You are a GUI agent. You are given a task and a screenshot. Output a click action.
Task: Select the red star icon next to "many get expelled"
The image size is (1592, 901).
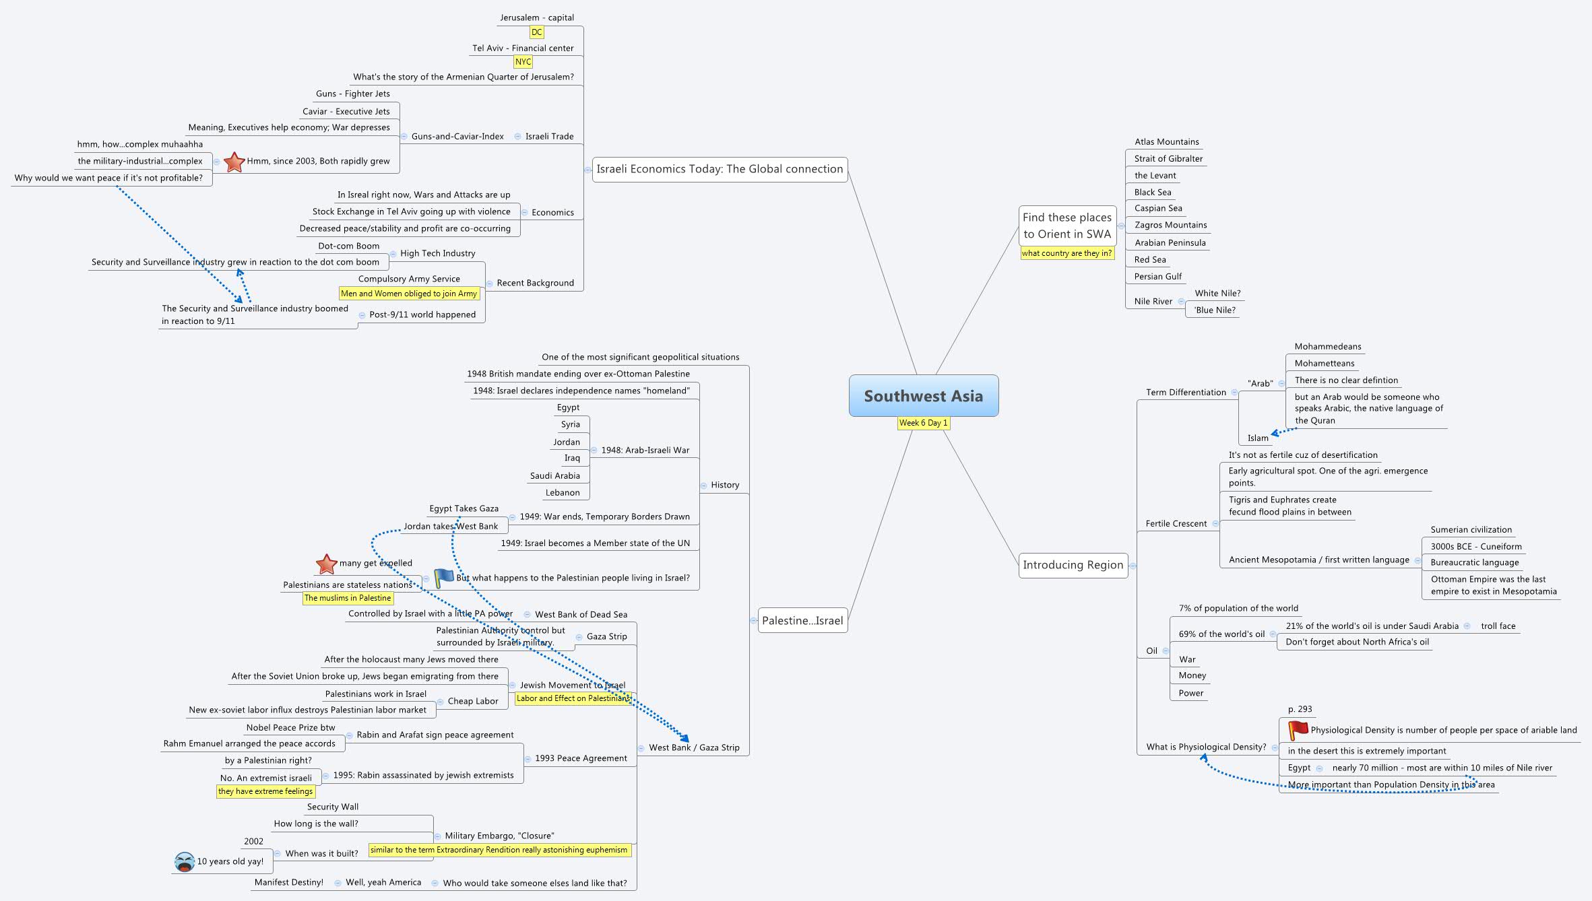pos(325,564)
